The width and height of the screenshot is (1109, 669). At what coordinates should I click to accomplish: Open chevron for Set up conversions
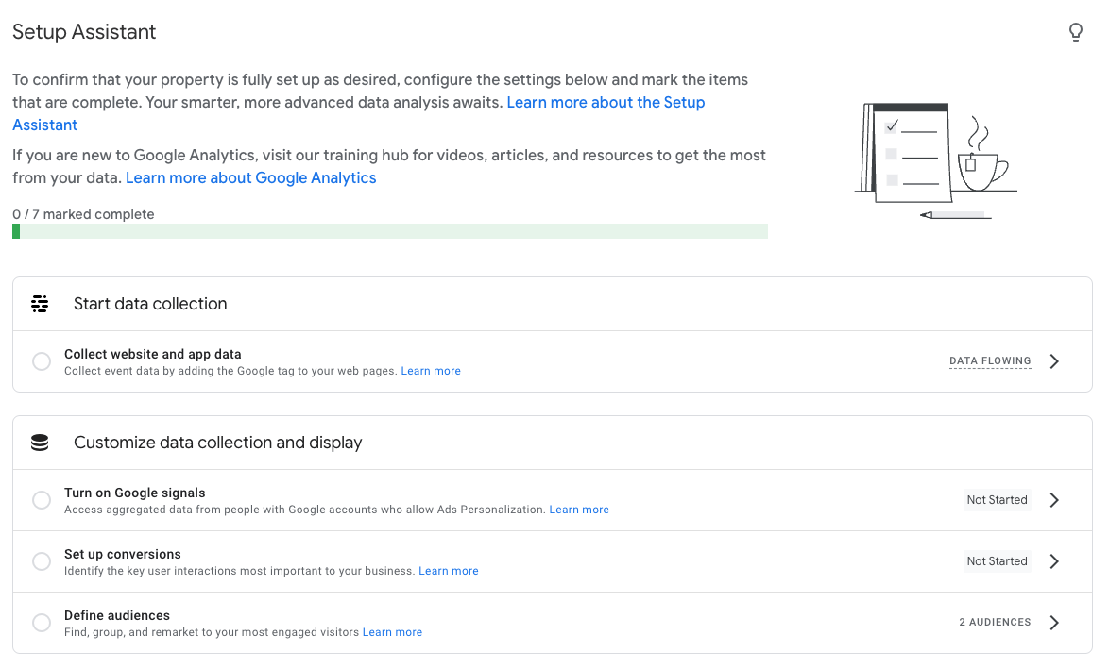[x=1054, y=561]
